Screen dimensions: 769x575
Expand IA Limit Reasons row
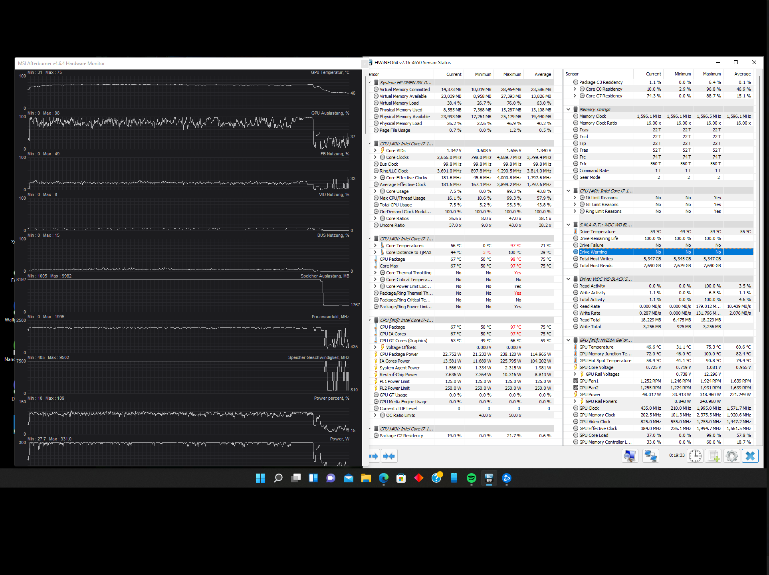coord(575,198)
